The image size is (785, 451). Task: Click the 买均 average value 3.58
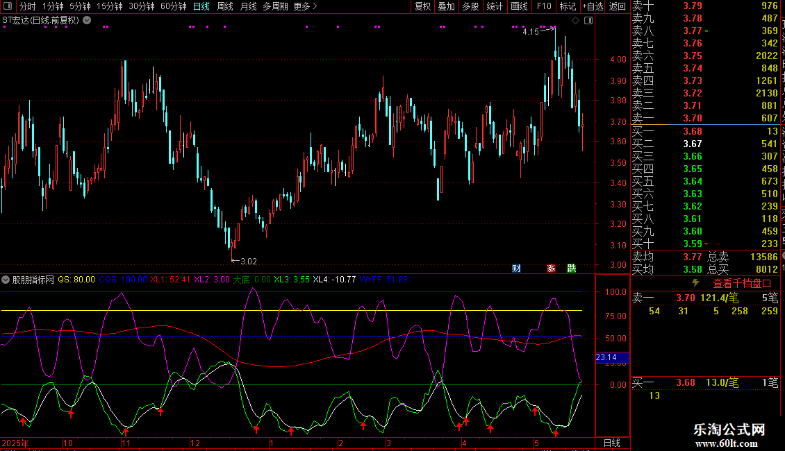(x=693, y=269)
